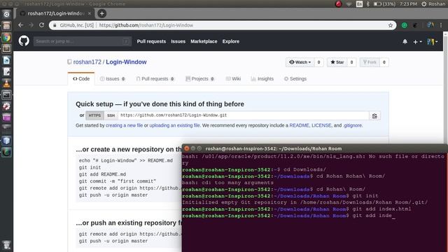
Task: Focus the GitHub search or jump to field
Action: pos(83,41)
